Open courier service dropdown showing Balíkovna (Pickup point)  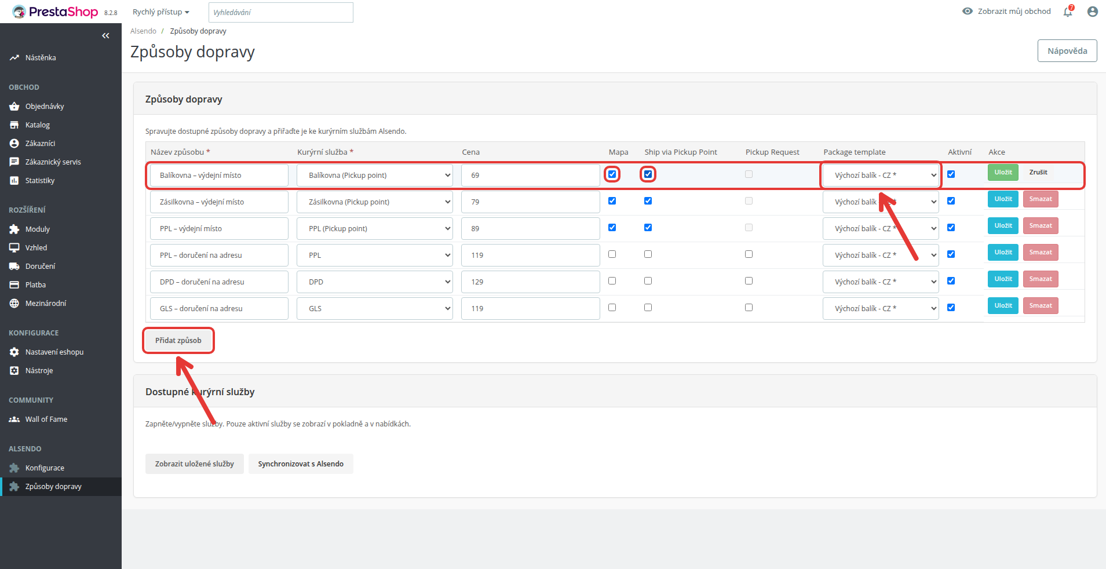click(x=375, y=175)
